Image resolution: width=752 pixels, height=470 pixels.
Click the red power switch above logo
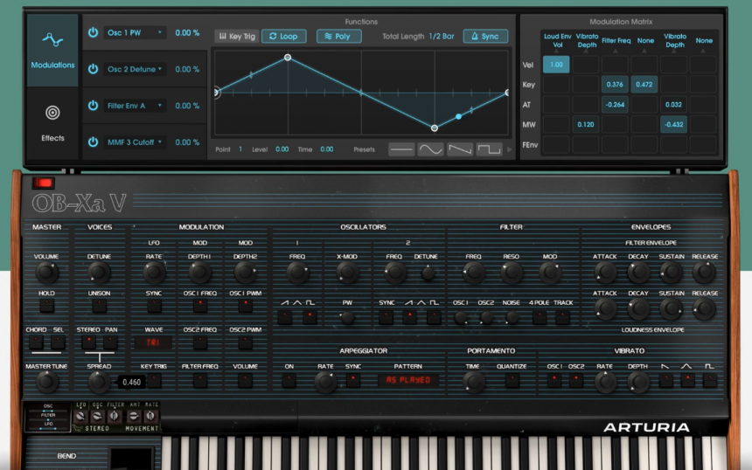tap(43, 183)
